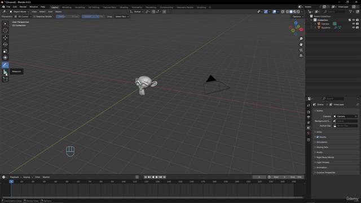Open the timeline Playback dropdown
361x203 pixels.
(15, 177)
